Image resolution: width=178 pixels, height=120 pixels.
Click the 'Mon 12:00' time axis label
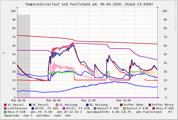click(x=88, y=100)
